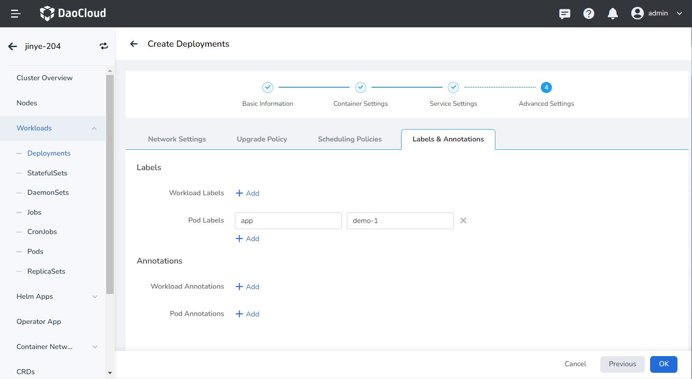Viewport: 692px width, 379px height.
Task: Click the help question mark icon
Action: 588,14
